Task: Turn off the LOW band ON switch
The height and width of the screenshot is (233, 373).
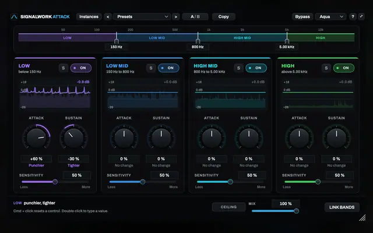Action: pos(81,68)
